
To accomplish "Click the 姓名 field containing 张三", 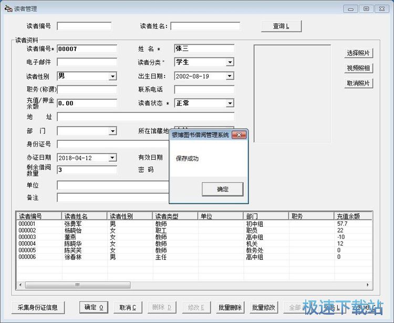I will 204,48.
